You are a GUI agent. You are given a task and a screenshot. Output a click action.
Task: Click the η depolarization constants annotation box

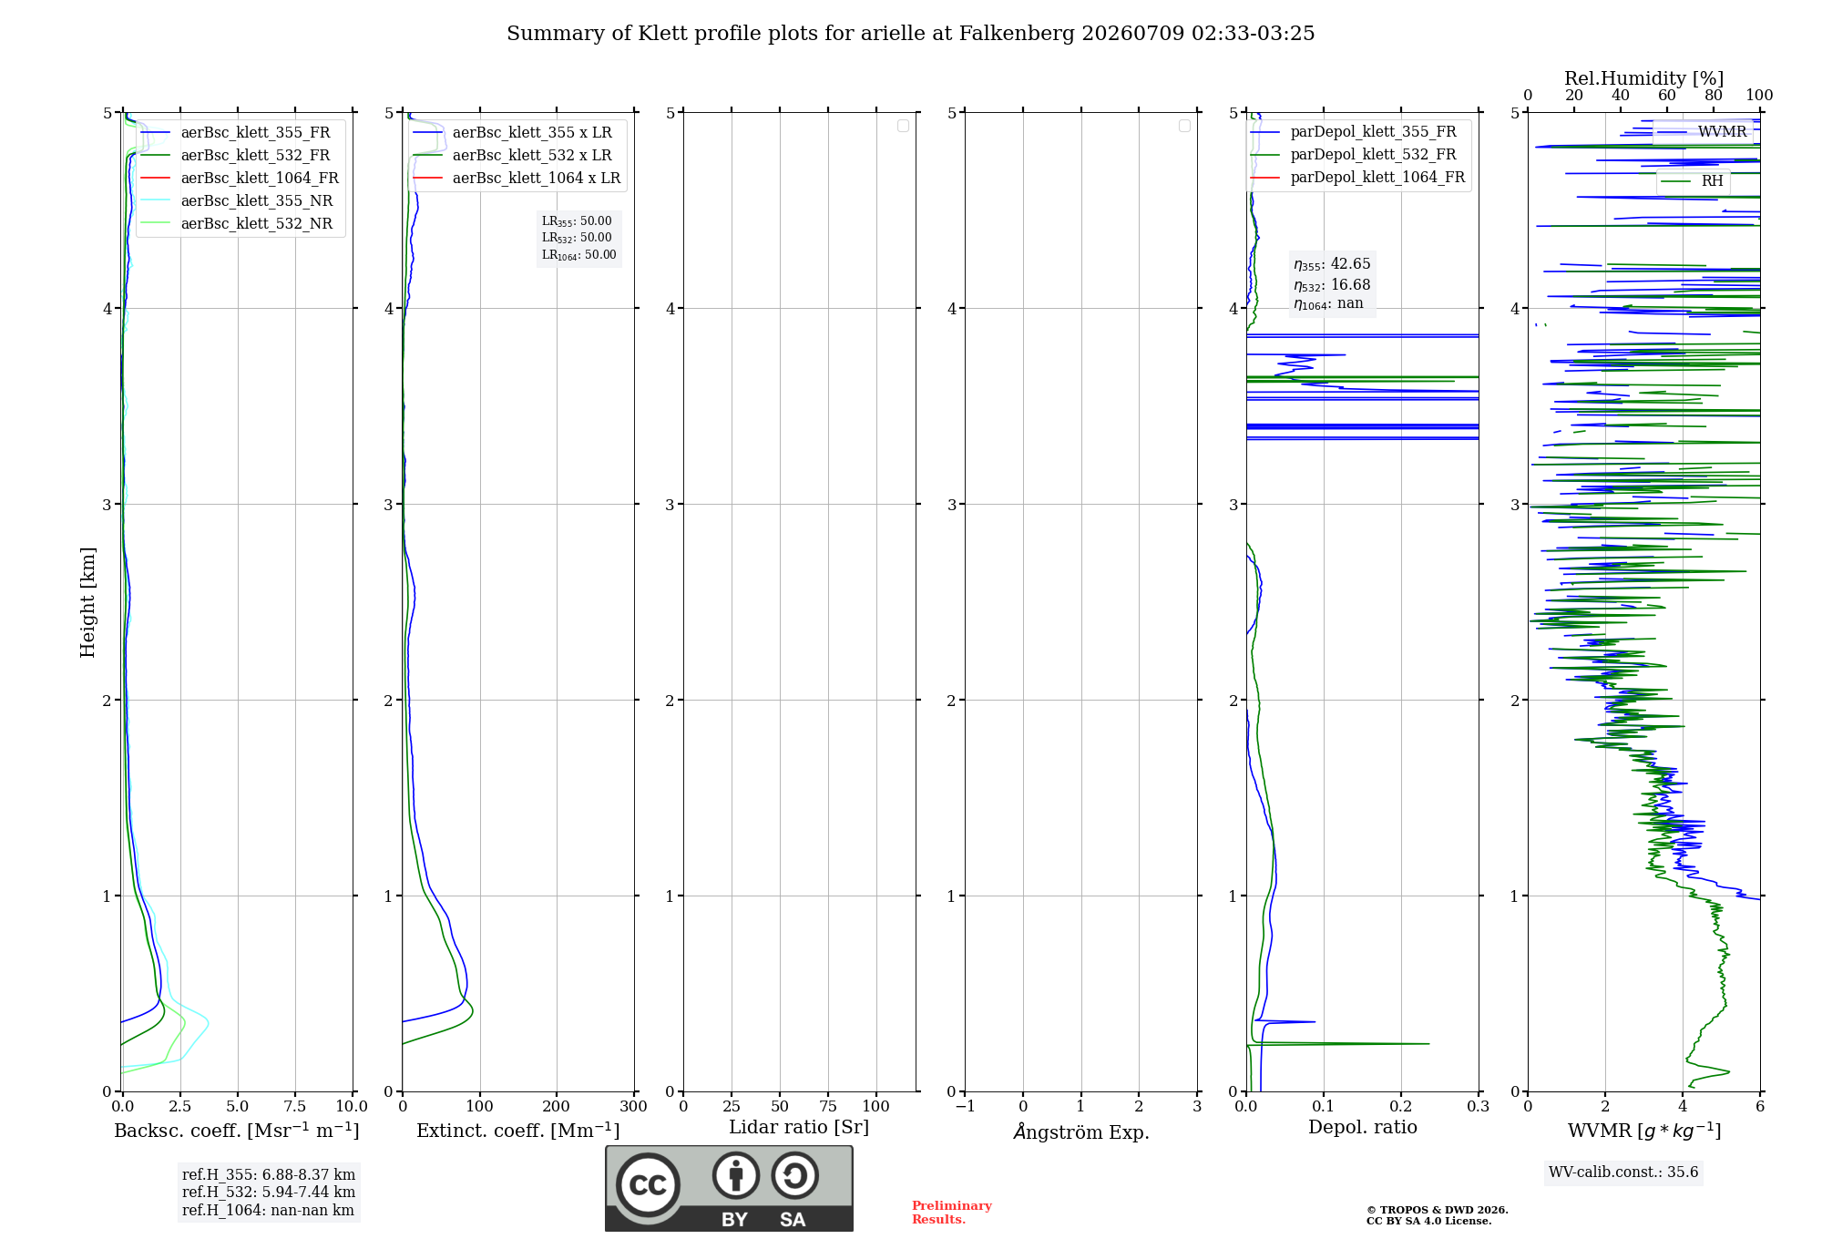coord(1332,283)
